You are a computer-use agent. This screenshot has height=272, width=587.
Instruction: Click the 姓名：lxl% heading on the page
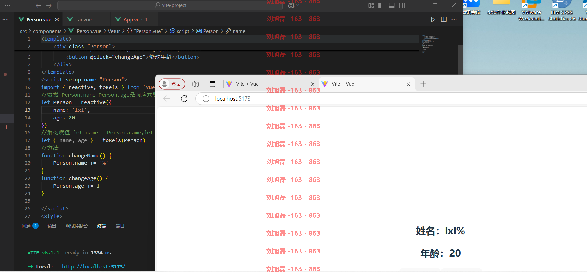[440, 231]
